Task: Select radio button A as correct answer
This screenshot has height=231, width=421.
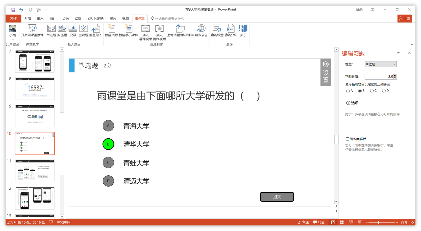Action: [x=348, y=91]
